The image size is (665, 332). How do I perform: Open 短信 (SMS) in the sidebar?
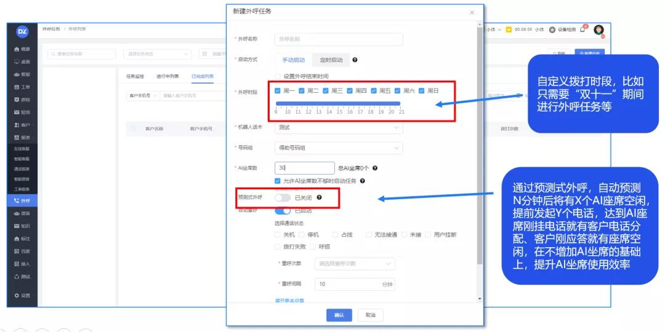point(22,112)
